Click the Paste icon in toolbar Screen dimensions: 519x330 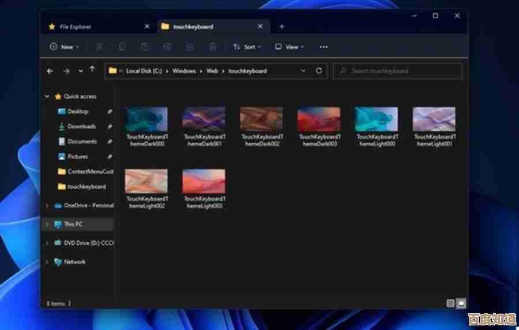click(x=145, y=47)
